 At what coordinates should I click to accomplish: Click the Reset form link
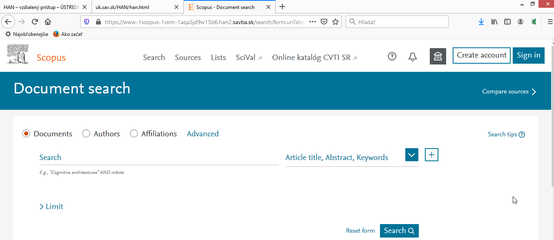tap(360, 230)
